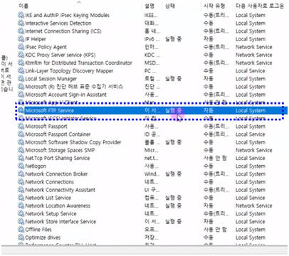Click Network Service logon of Network Location Awareness
289x256 pixels.
click(x=254, y=206)
